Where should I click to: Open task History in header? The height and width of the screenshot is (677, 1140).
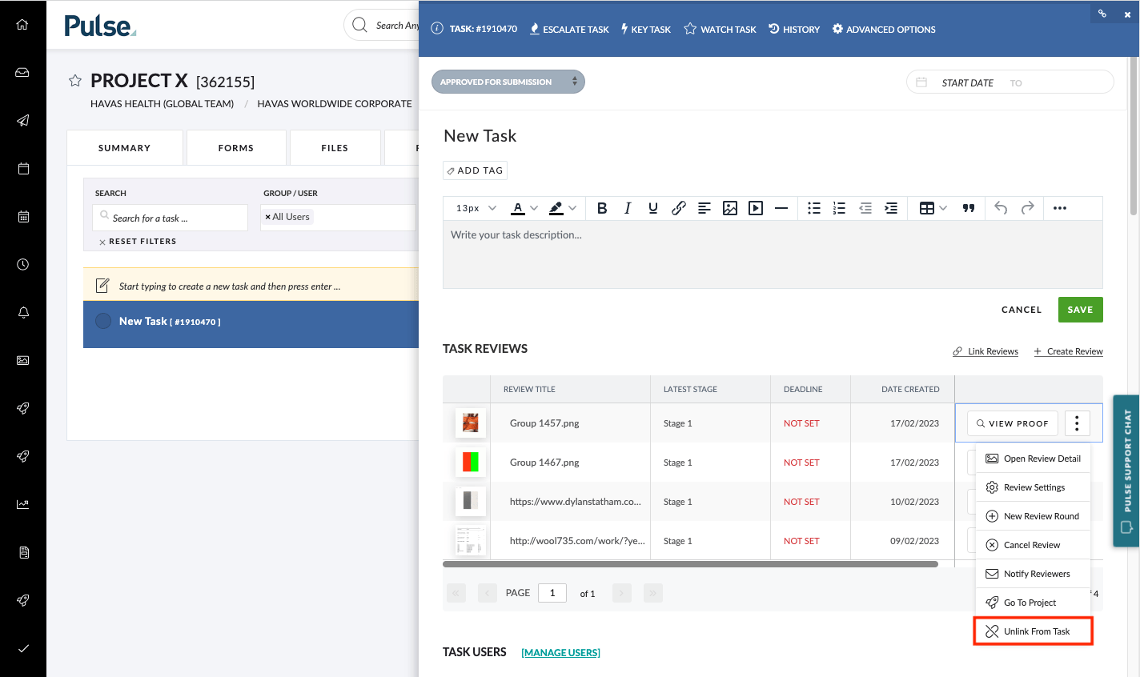click(x=794, y=30)
